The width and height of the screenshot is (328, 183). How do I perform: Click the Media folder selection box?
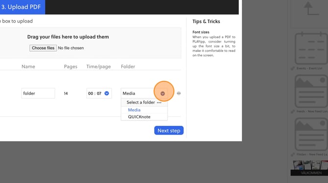pos(144,93)
